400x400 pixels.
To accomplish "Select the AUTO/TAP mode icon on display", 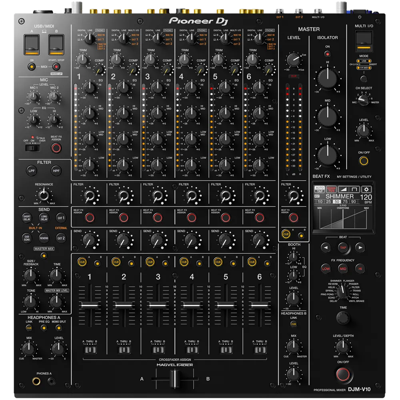I will (320, 189).
